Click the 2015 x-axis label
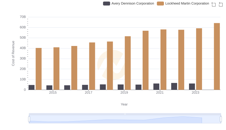 (53, 92)
